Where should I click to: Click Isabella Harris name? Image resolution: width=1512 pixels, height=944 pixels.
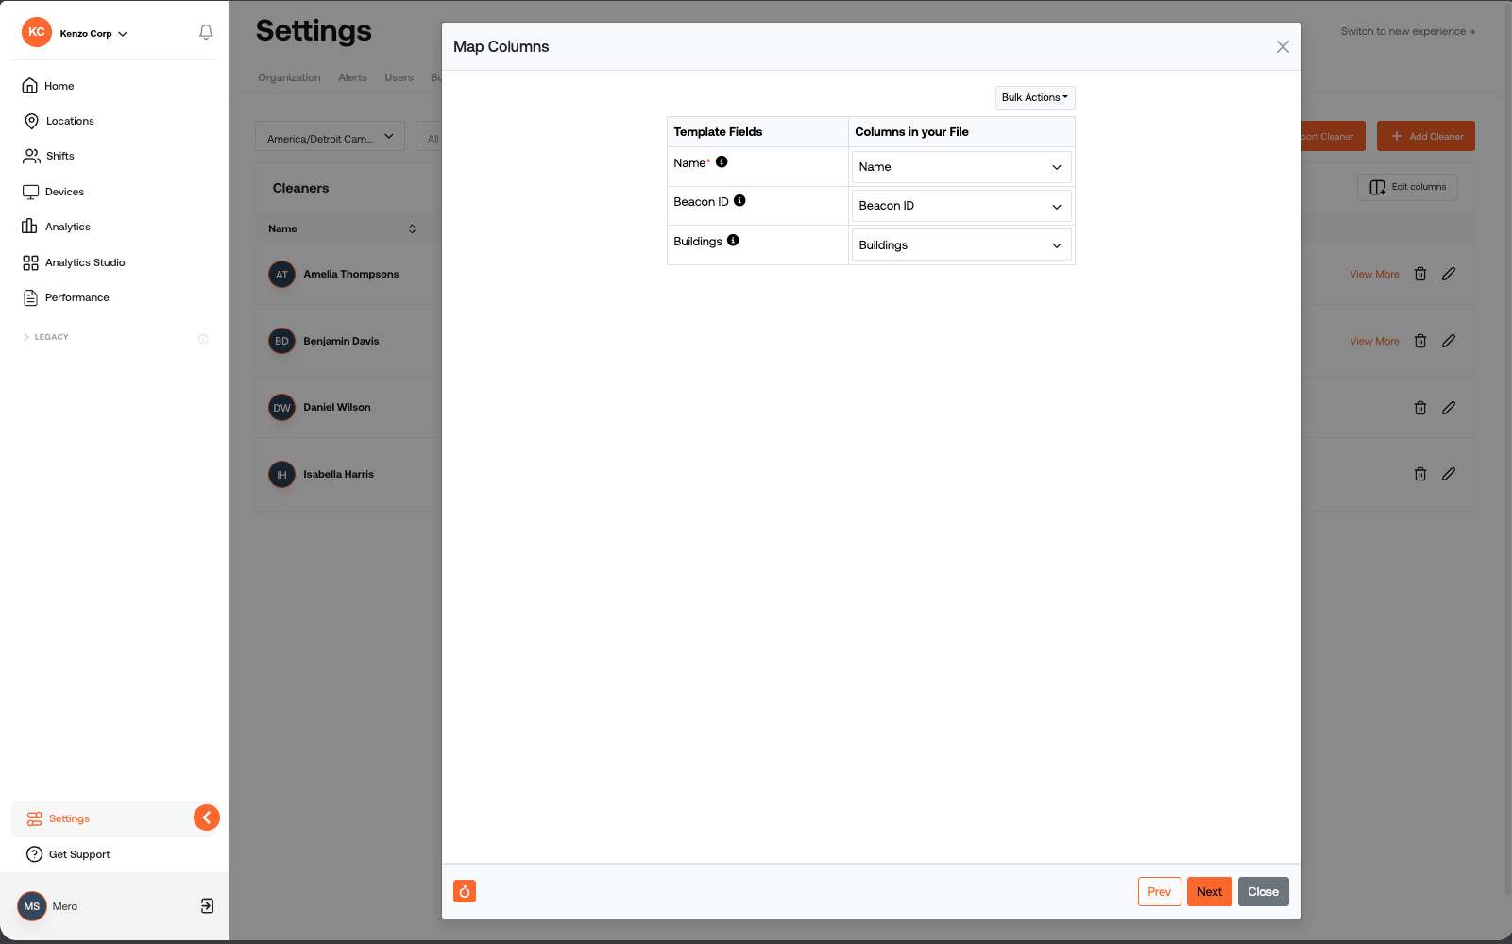click(x=338, y=474)
